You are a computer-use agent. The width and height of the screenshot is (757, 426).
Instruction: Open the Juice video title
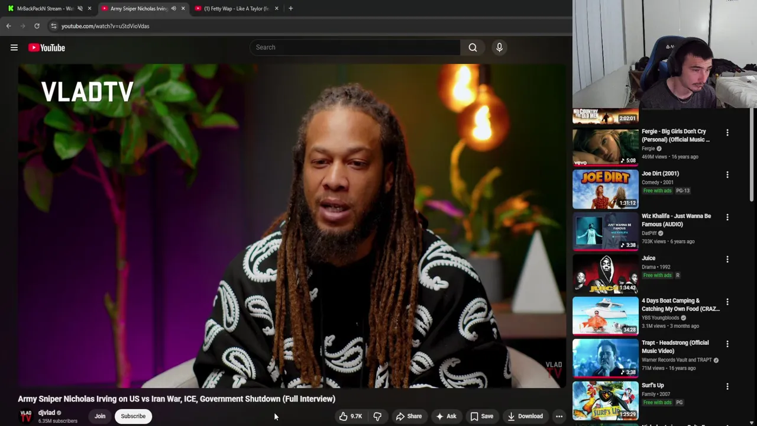tap(649, 259)
